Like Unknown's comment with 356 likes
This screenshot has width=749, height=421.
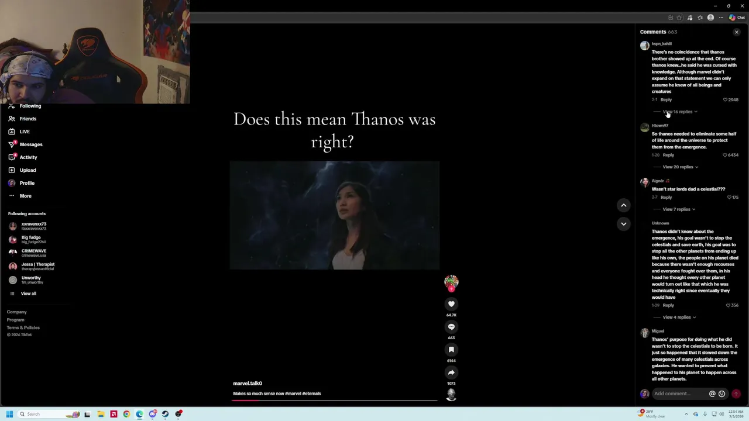[729, 305]
